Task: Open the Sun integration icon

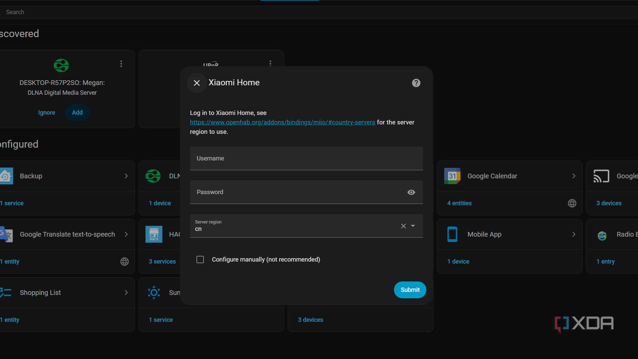Action: coord(154,293)
